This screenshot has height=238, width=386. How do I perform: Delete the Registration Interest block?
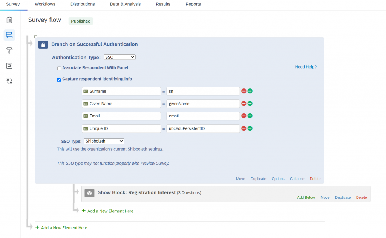pos(361,197)
